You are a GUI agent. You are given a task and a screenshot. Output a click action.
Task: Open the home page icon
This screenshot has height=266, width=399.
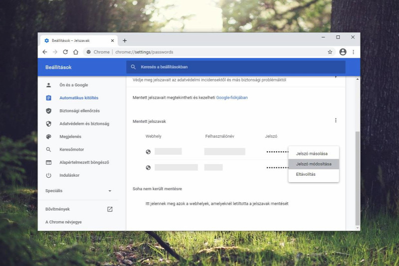(x=76, y=52)
